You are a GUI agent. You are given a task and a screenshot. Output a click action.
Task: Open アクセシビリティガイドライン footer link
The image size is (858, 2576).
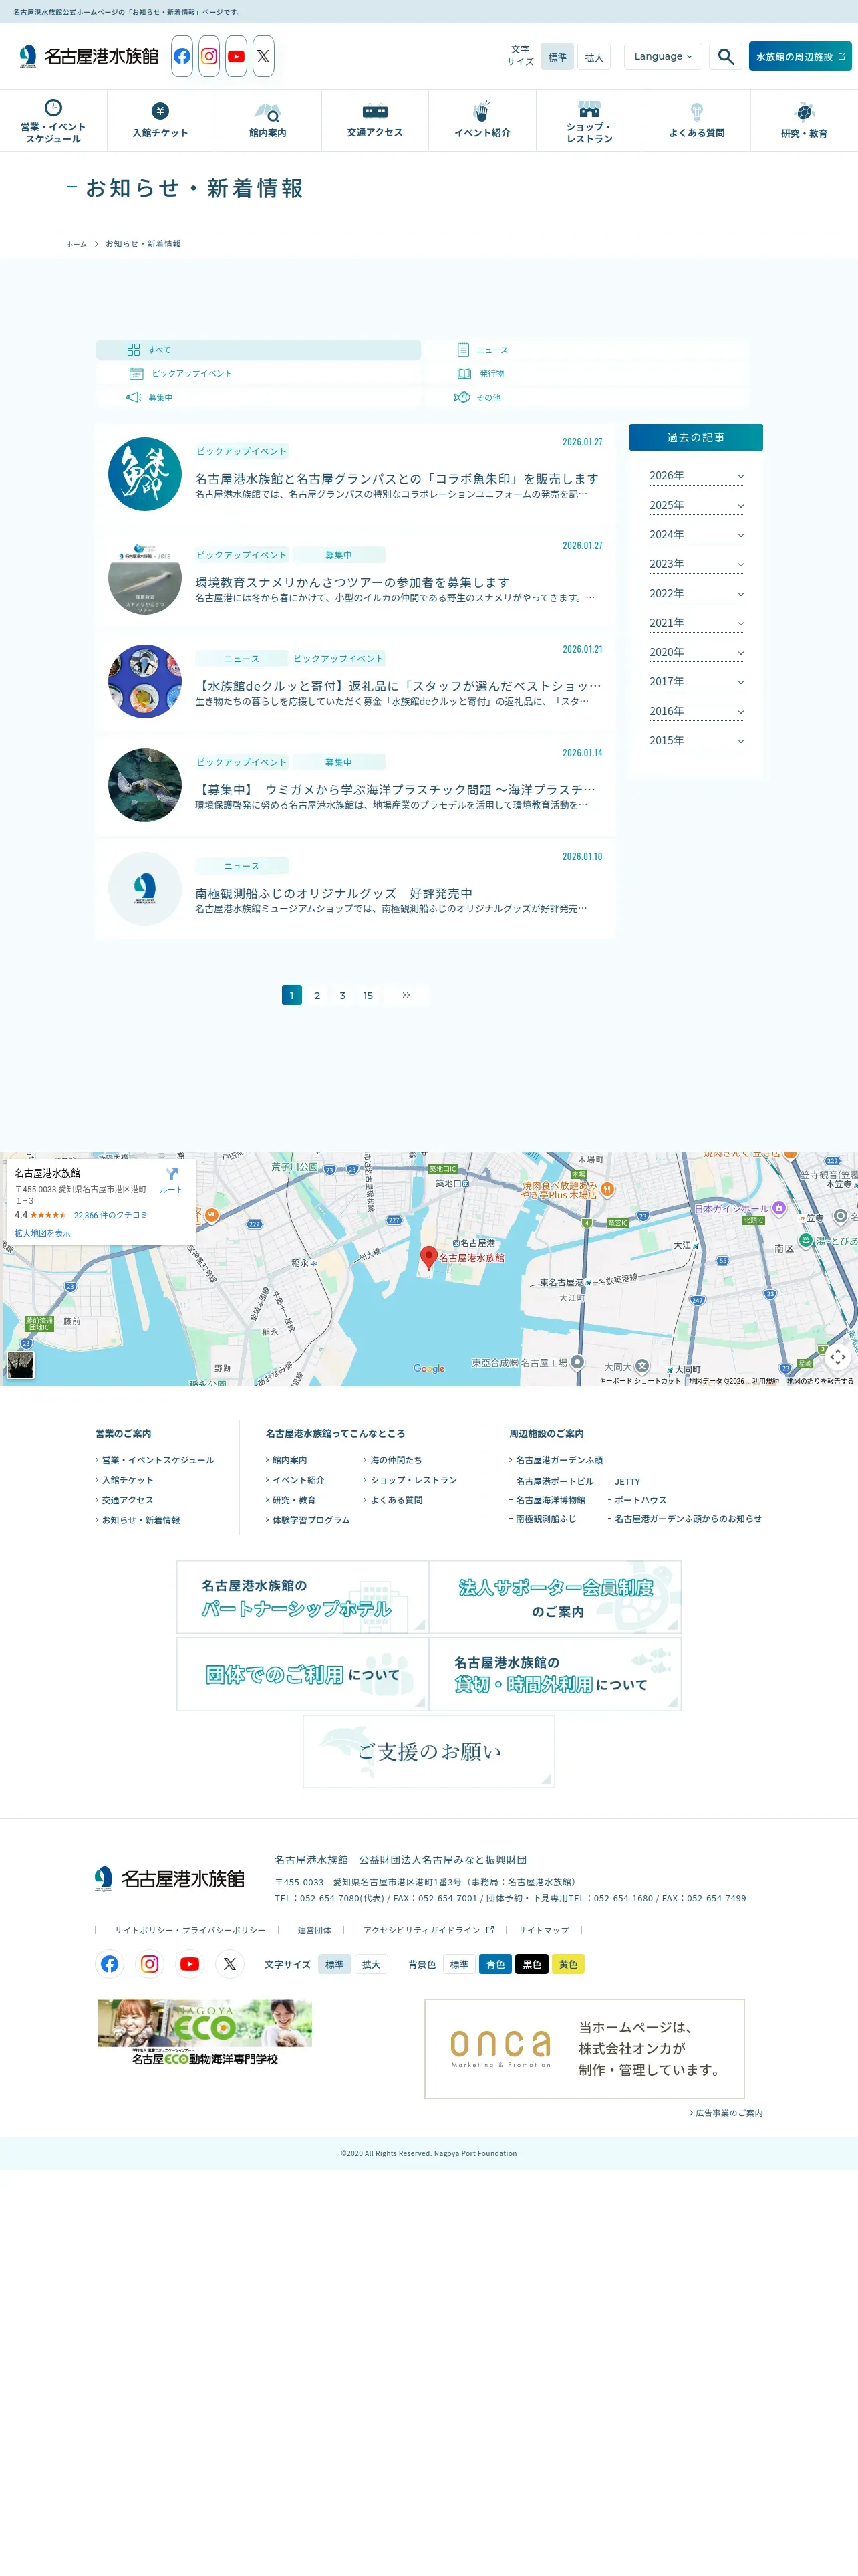point(428,1930)
